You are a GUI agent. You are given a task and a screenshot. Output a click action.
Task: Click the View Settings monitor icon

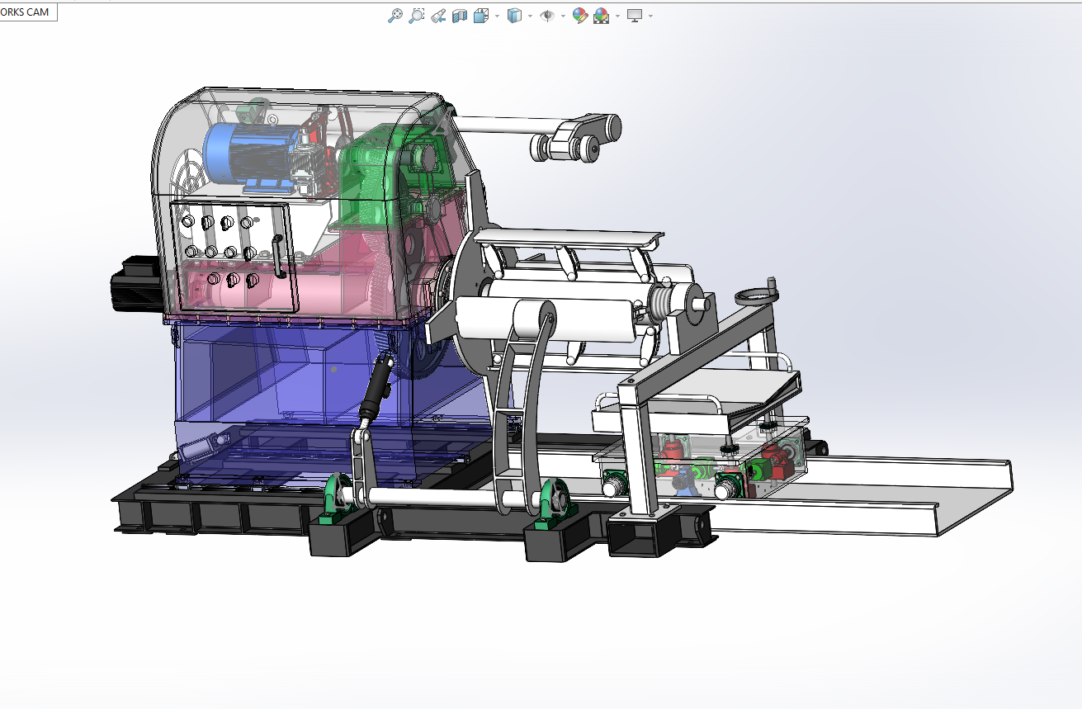[x=635, y=16]
